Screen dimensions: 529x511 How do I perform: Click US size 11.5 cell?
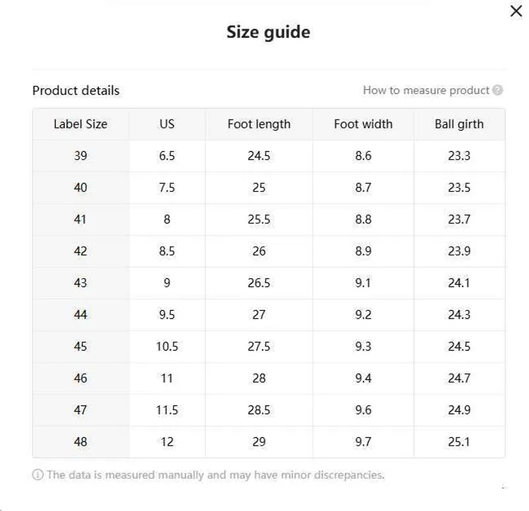[167, 410]
